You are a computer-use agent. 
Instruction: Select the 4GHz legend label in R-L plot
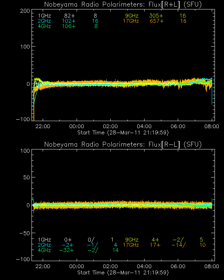pyautogui.click(x=44, y=250)
